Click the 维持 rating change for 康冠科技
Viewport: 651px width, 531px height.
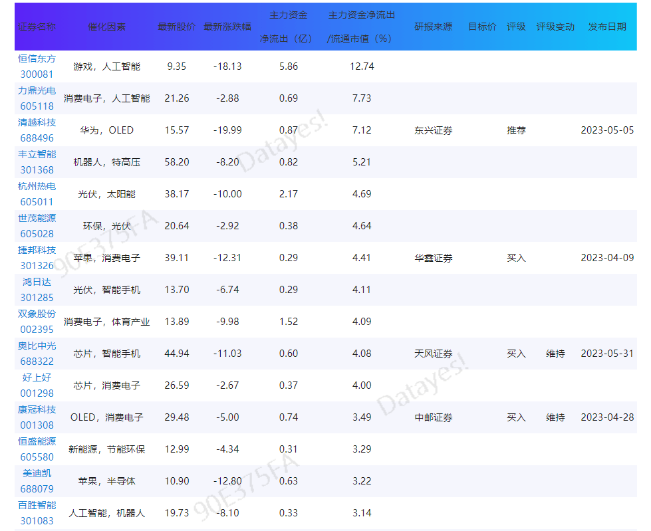click(x=555, y=418)
